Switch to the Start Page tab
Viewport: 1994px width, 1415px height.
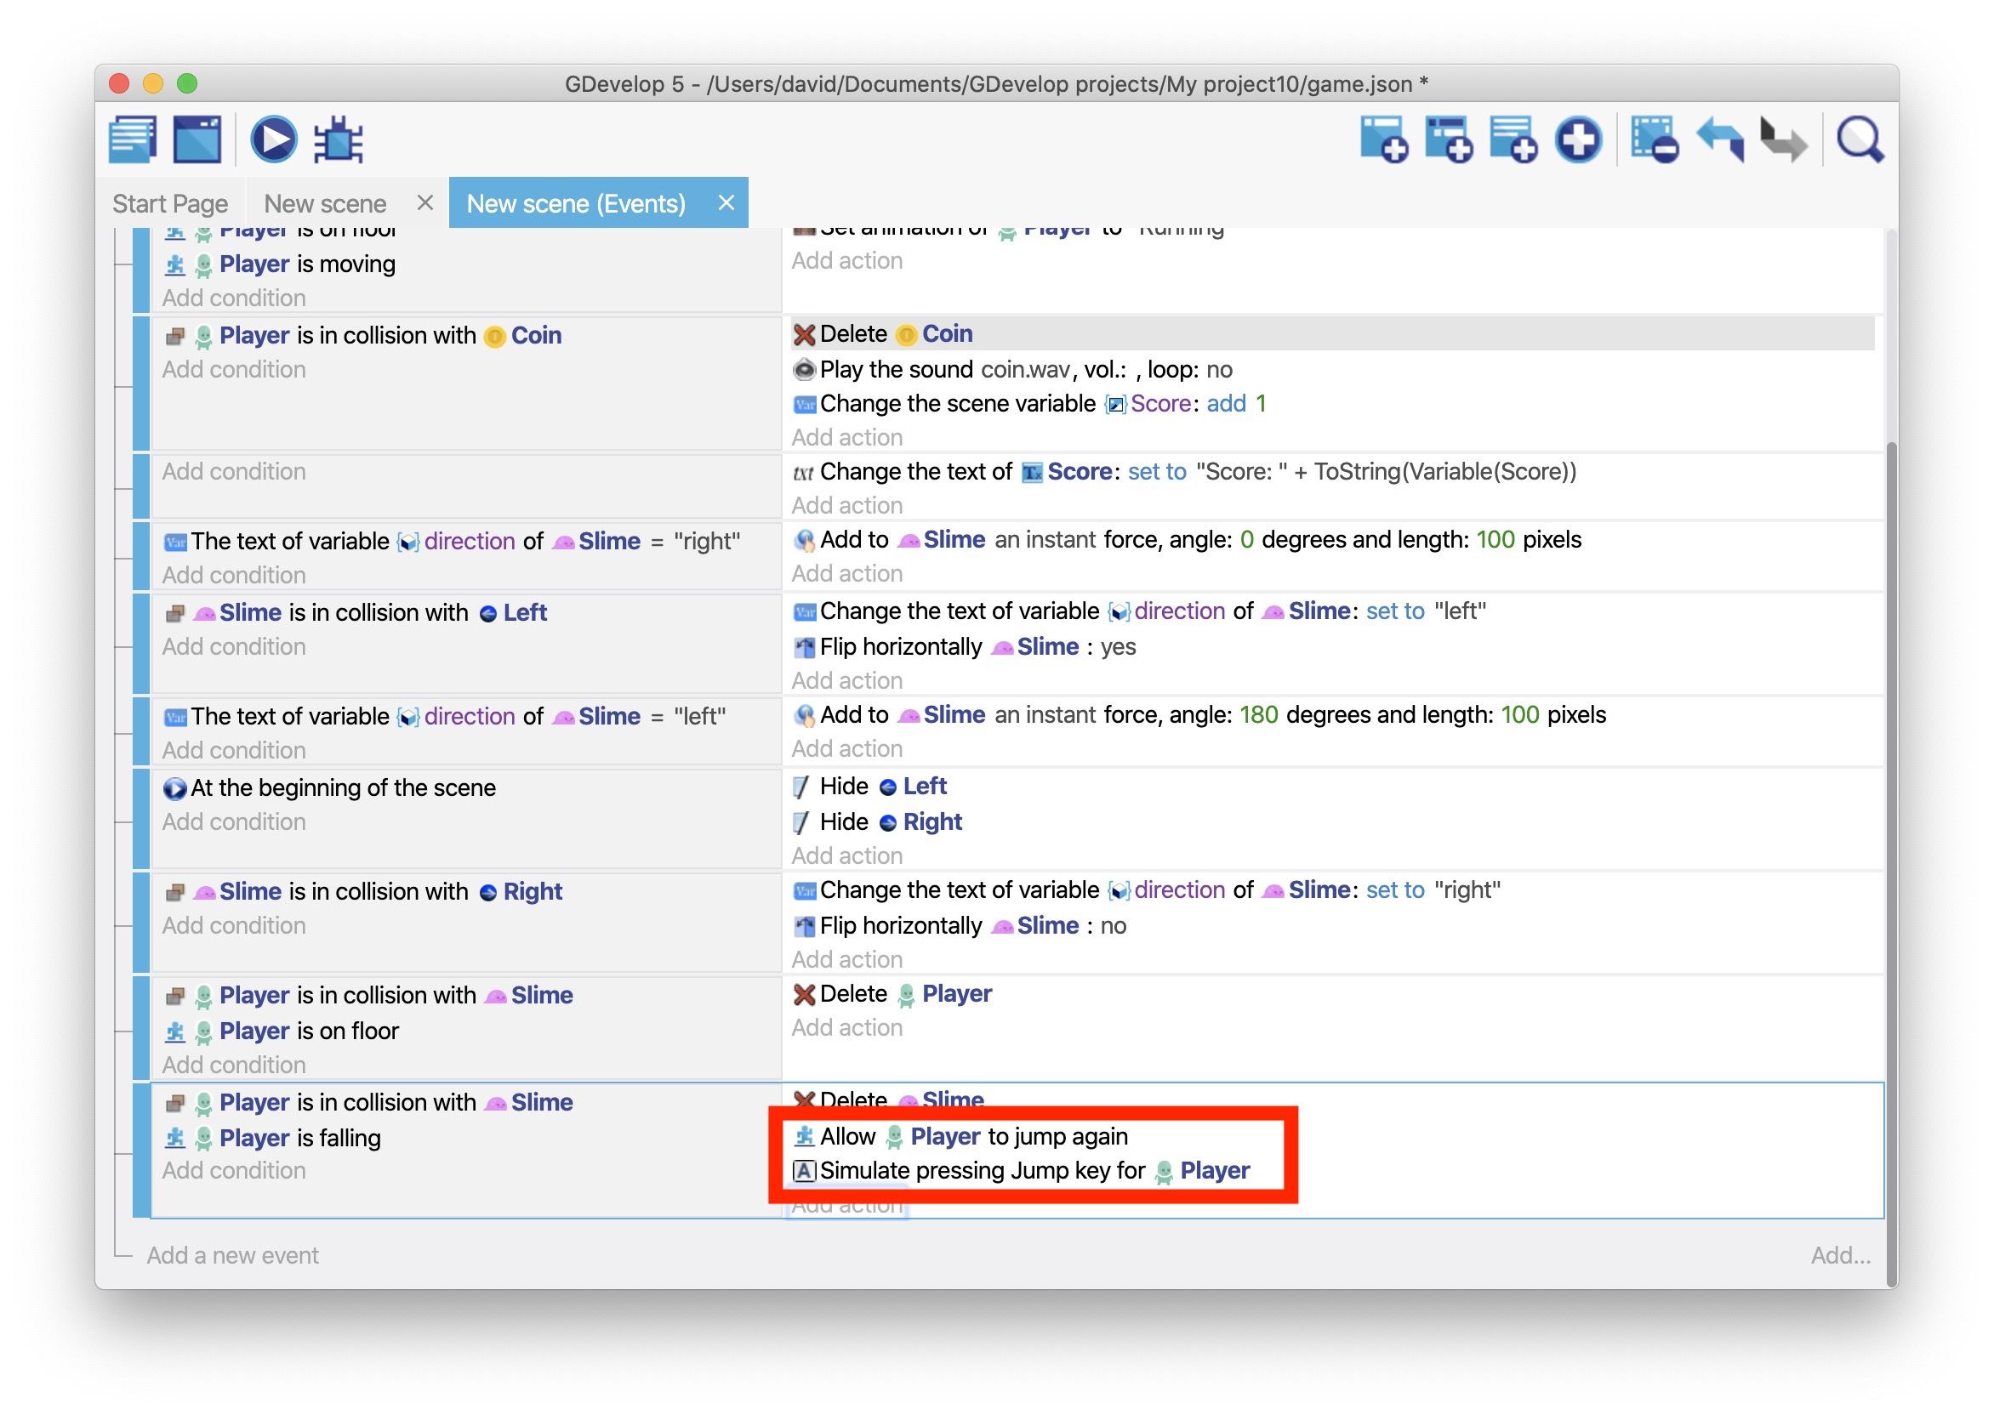click(x=170, y=204)
